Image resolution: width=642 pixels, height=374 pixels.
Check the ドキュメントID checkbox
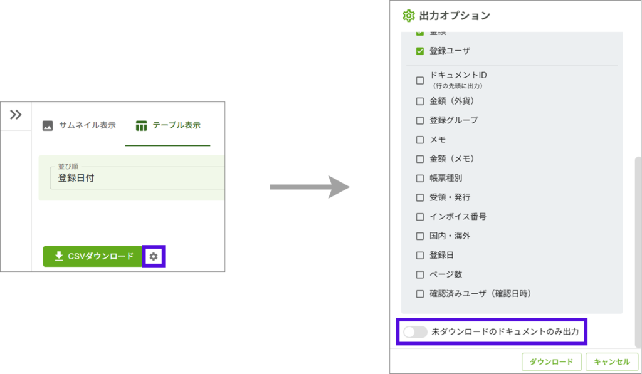click(x=420, y=80)
